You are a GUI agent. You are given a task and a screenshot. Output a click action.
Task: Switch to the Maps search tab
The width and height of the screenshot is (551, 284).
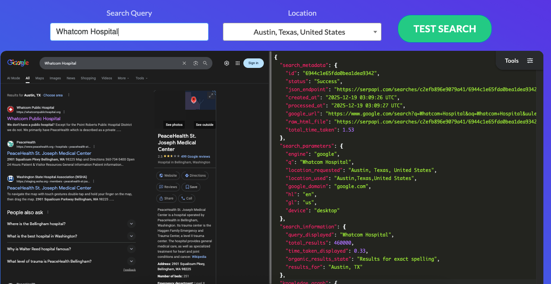[40, 78]
